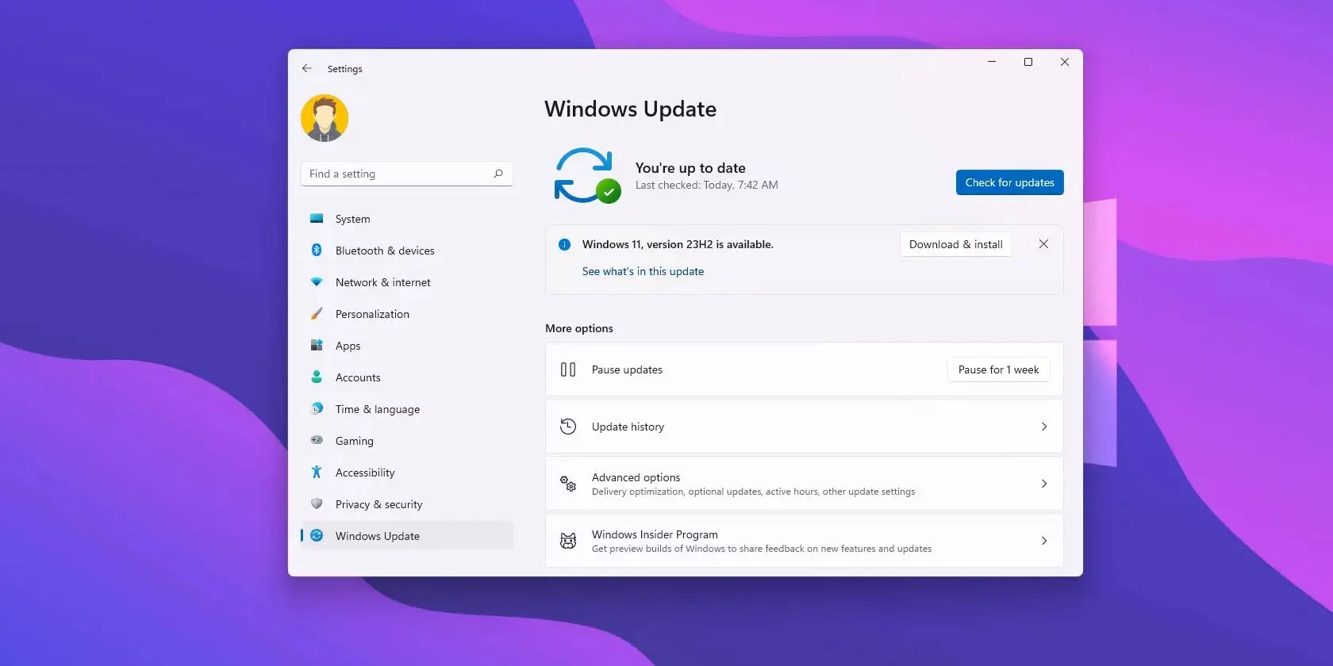Click the back arrow in Settings header
Viewport: 1333px width, 666px height.
[x=307, y=69]
